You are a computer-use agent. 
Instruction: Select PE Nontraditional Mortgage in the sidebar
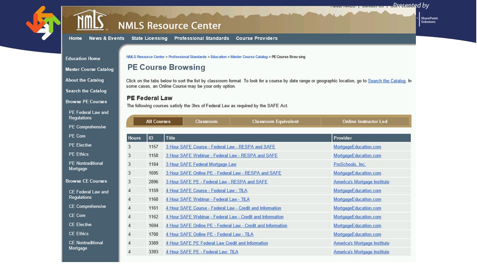point(86,166)
